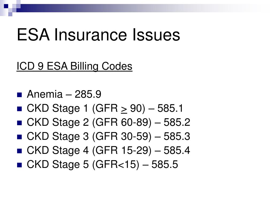
Task: Select the CKD Stage 1 line text
Action: click(x=105, y=108)
